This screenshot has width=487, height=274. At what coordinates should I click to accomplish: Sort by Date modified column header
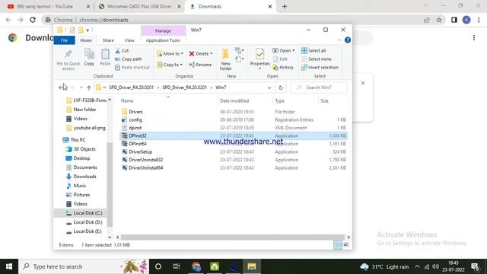tap(234, 101)
